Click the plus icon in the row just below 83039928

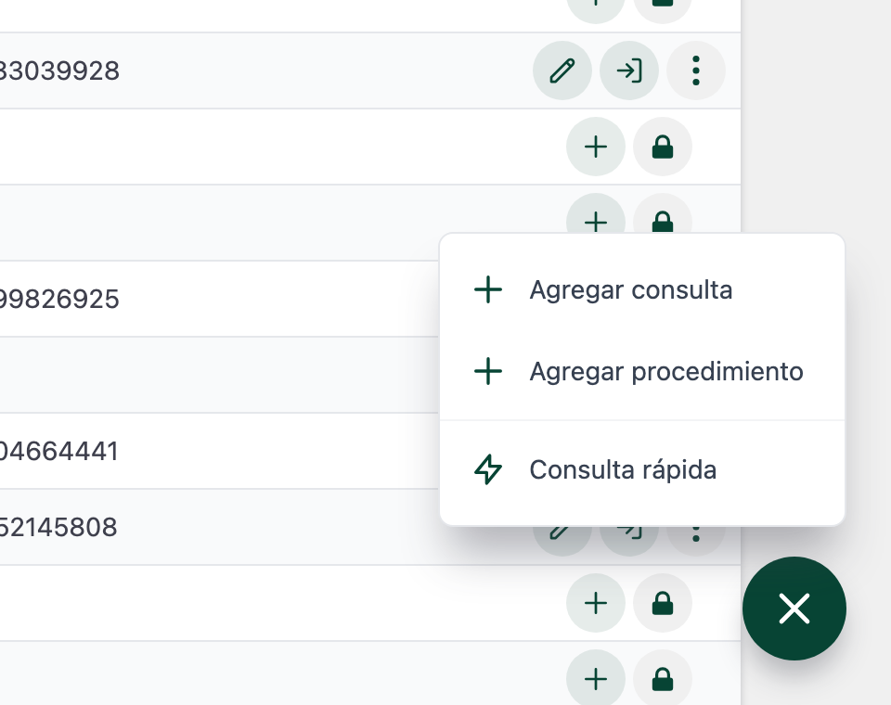tap(596, 147)
